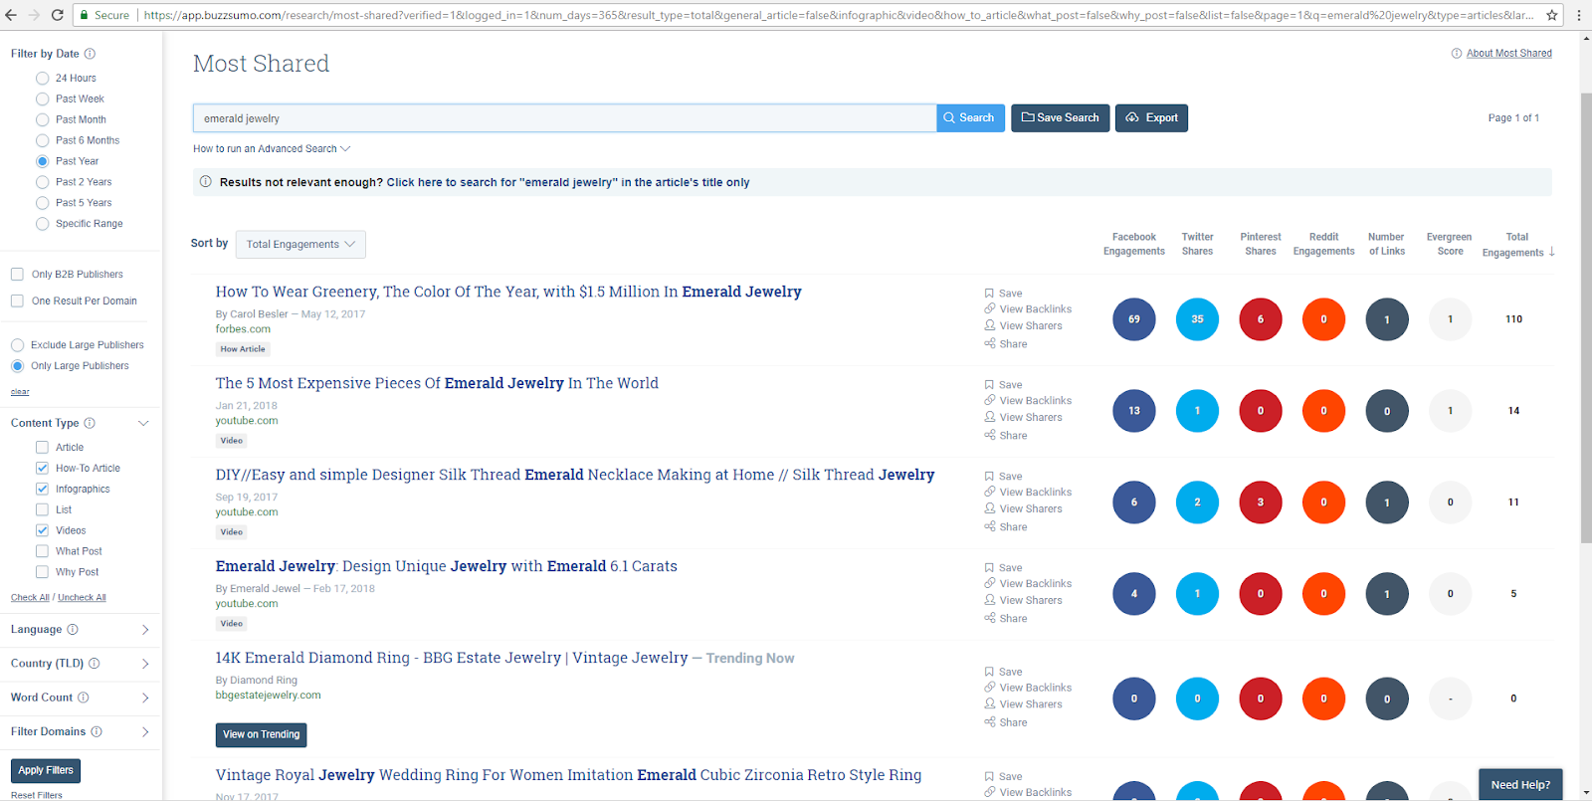The image size is (1592, 801).
Task: Sort by the Twitter Shares column header
Action: tap(1197, 244)
